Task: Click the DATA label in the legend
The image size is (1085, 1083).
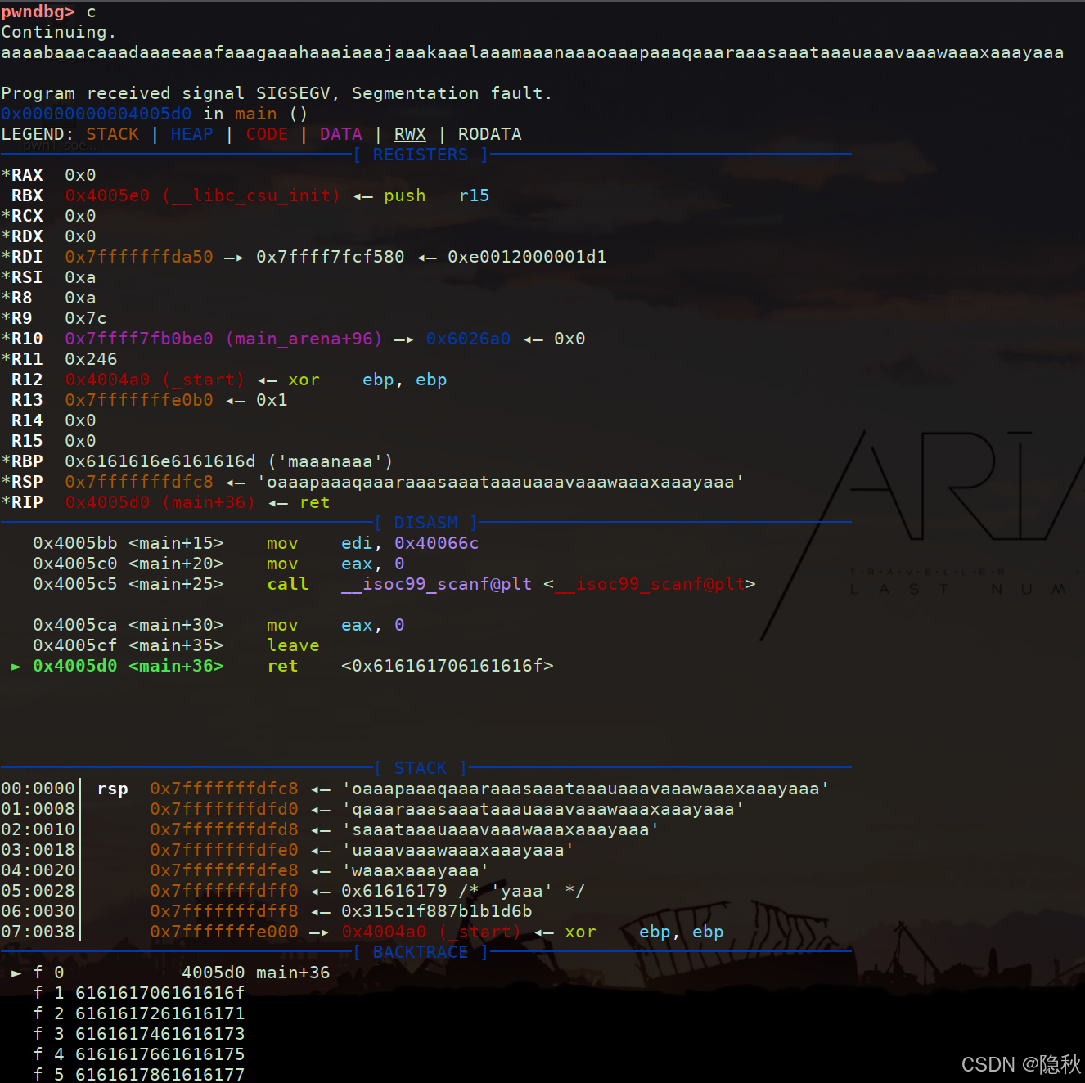Action: coord(341,134)
